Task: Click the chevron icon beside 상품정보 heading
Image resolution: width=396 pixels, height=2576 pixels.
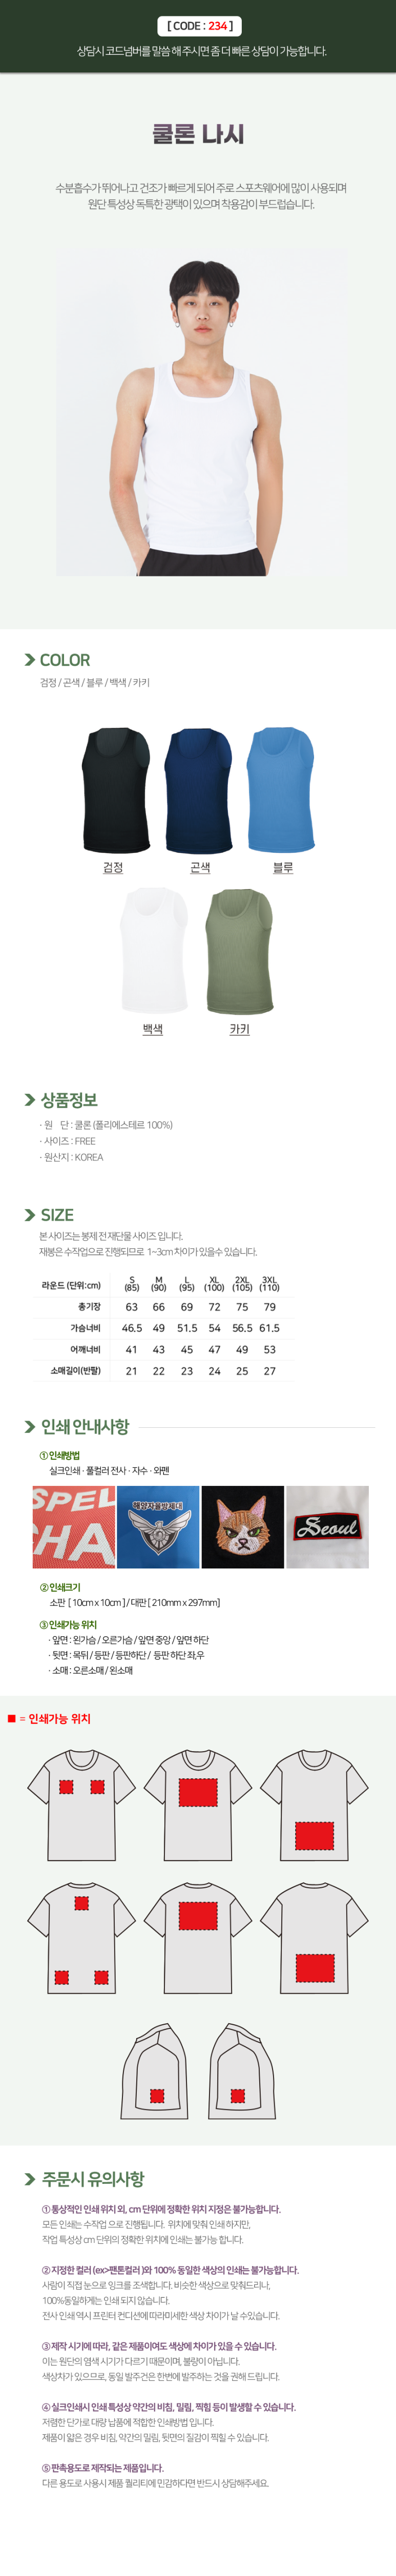Action: pos(29,1100)
